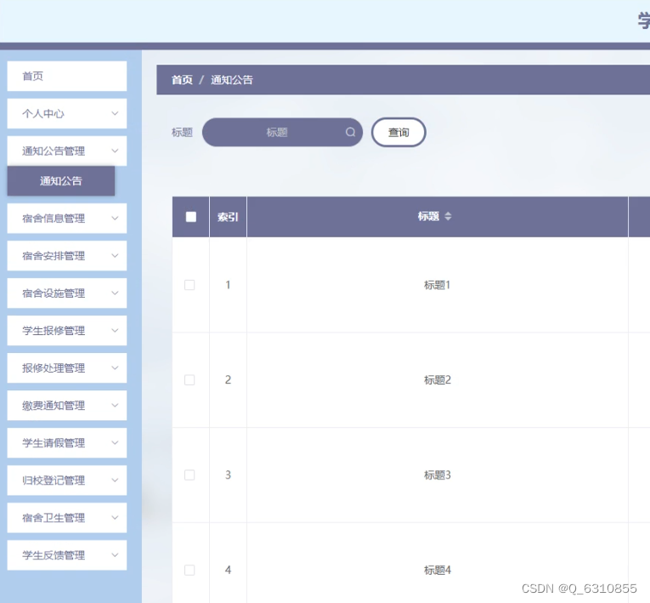Click the 标题 column header text
Image resolution: width=650 pixels, height=603 pixels.
tap(428, 216)
